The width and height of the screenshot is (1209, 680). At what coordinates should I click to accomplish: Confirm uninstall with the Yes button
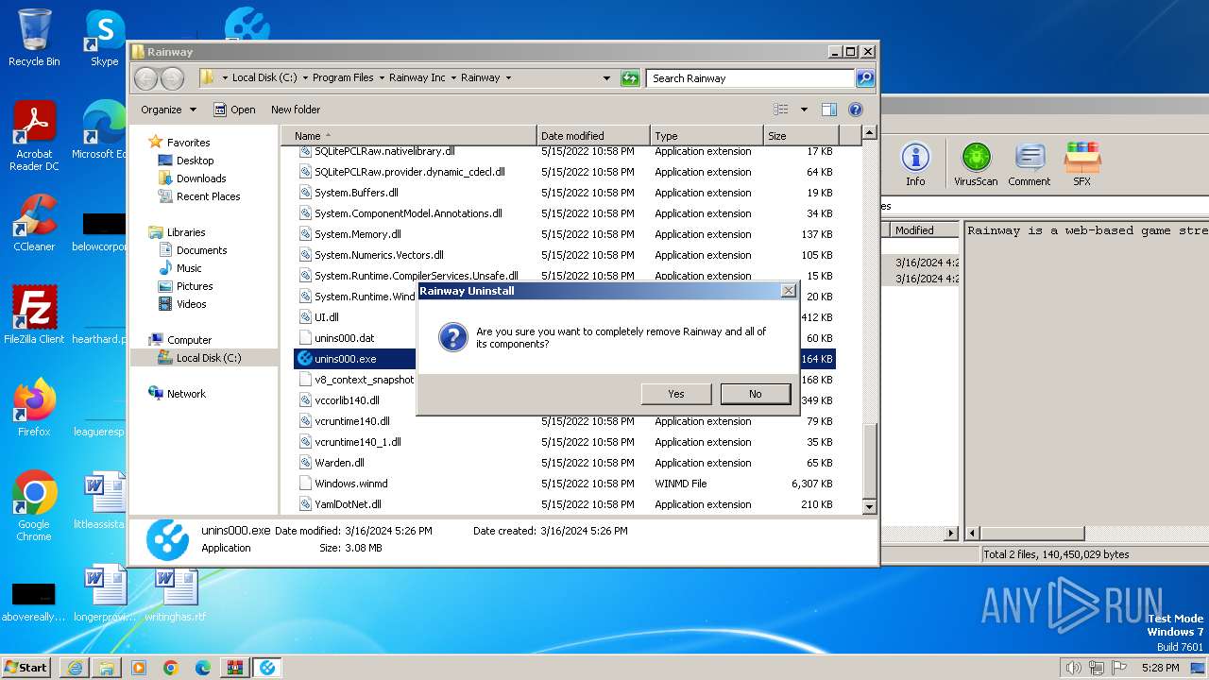click(x=675, y=394)
